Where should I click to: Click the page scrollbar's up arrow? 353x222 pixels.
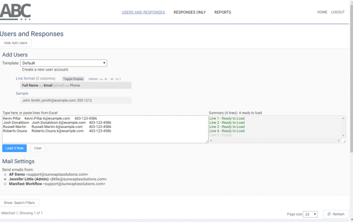(350, 3)
